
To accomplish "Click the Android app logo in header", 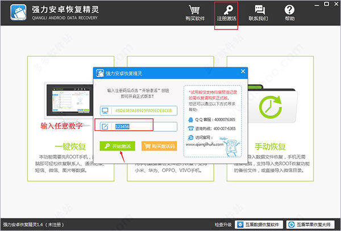I will 19,12.
